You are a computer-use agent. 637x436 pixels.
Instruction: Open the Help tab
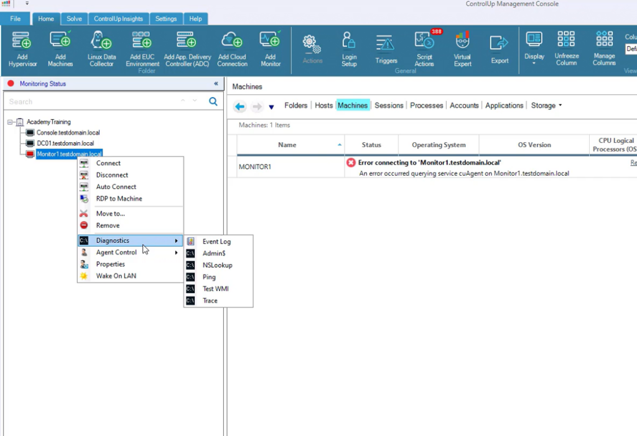[x=195, y=19]
